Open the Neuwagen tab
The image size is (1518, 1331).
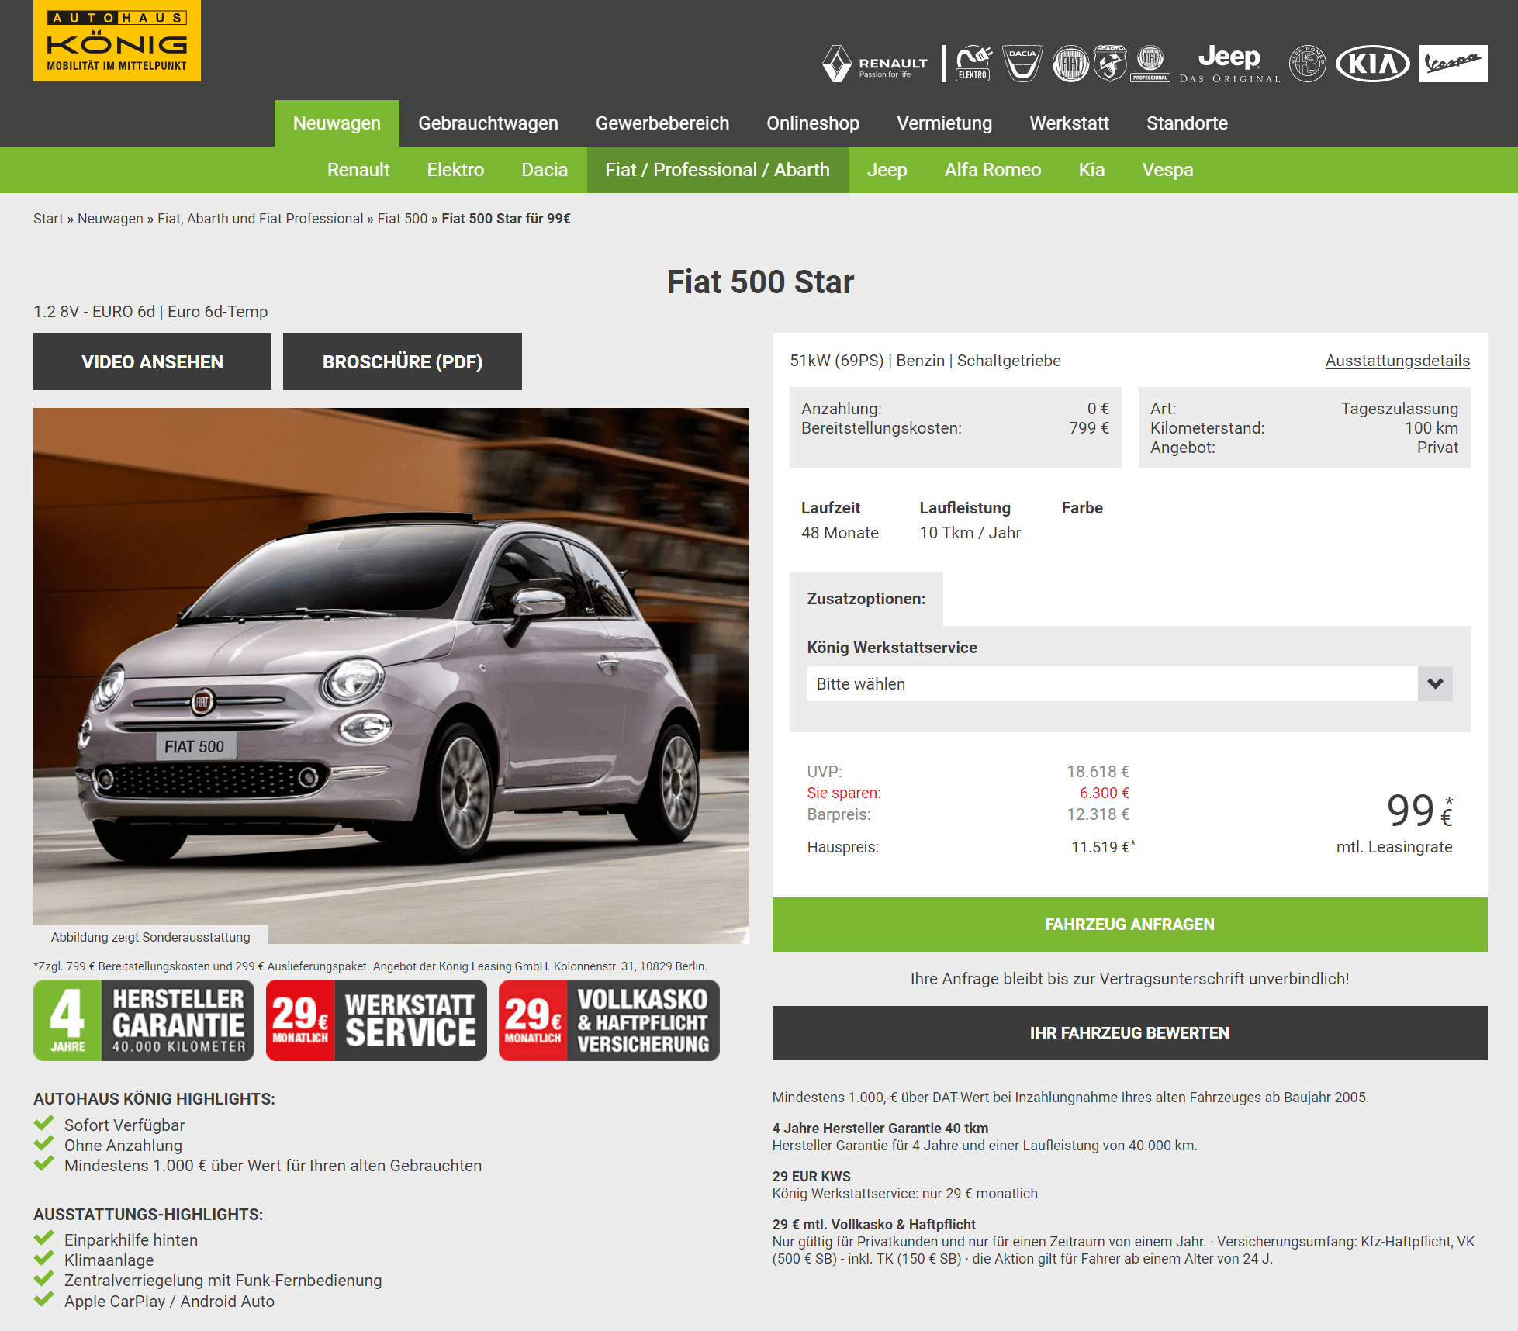337,123
